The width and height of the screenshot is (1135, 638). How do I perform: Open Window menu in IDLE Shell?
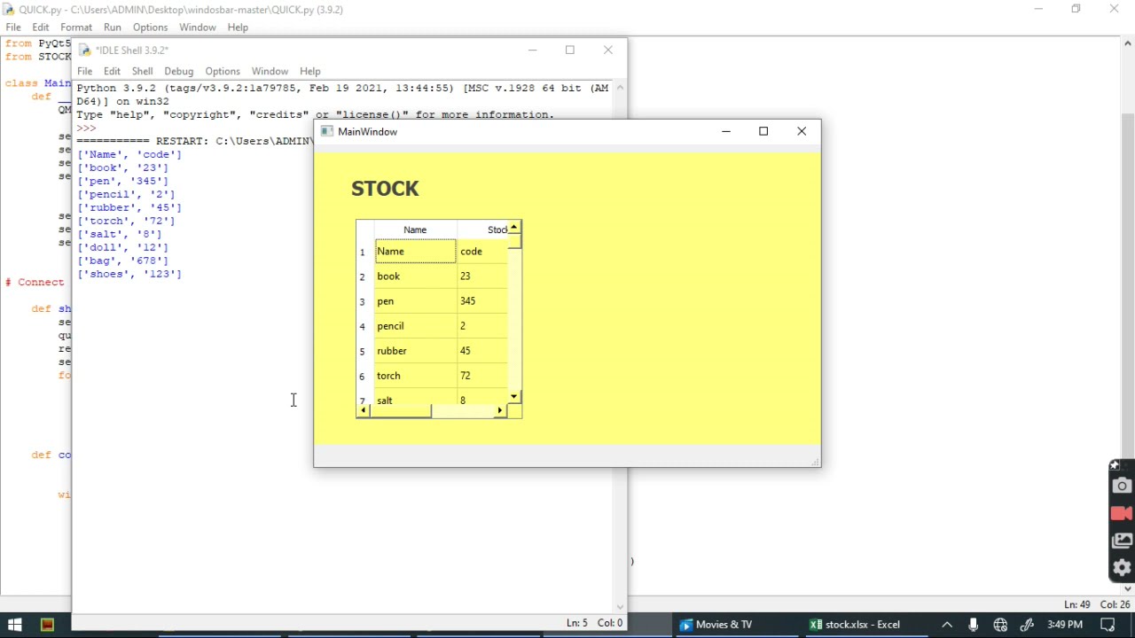click(270, 71)
